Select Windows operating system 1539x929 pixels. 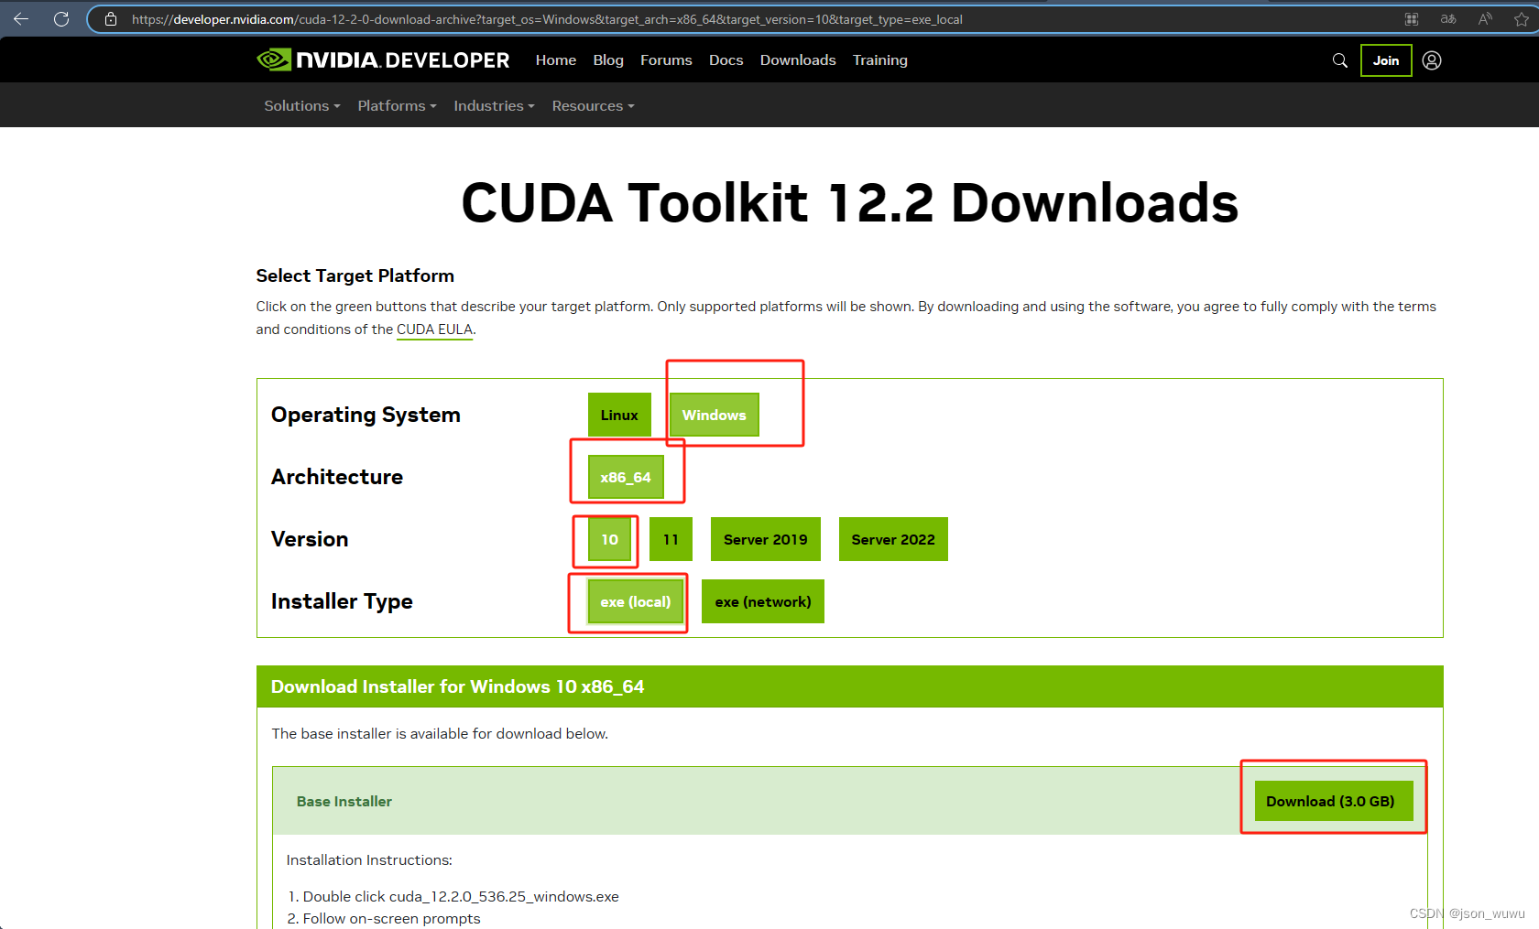tap(715, 416)
